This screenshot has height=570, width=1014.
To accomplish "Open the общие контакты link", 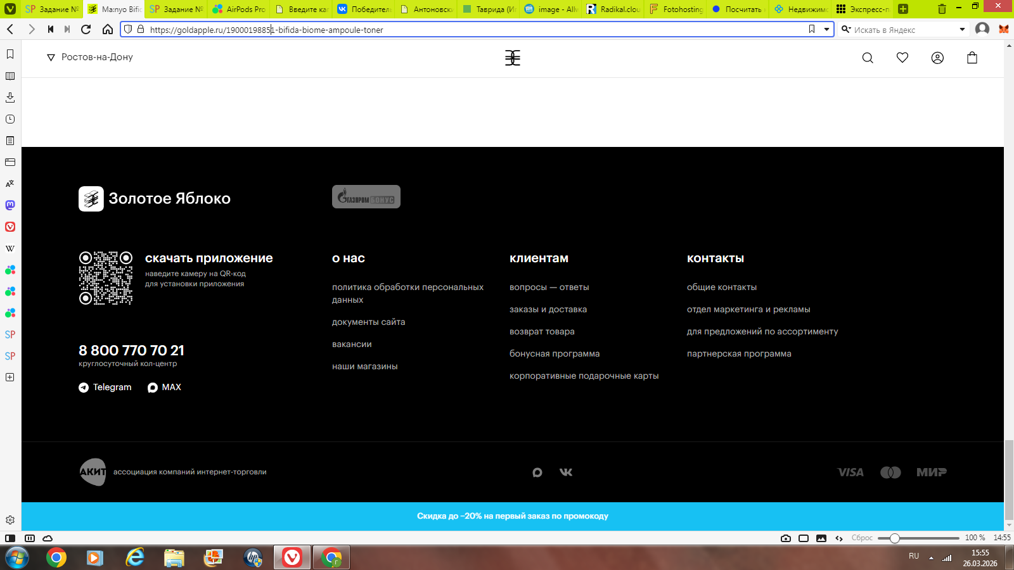I will pos(722,288).
